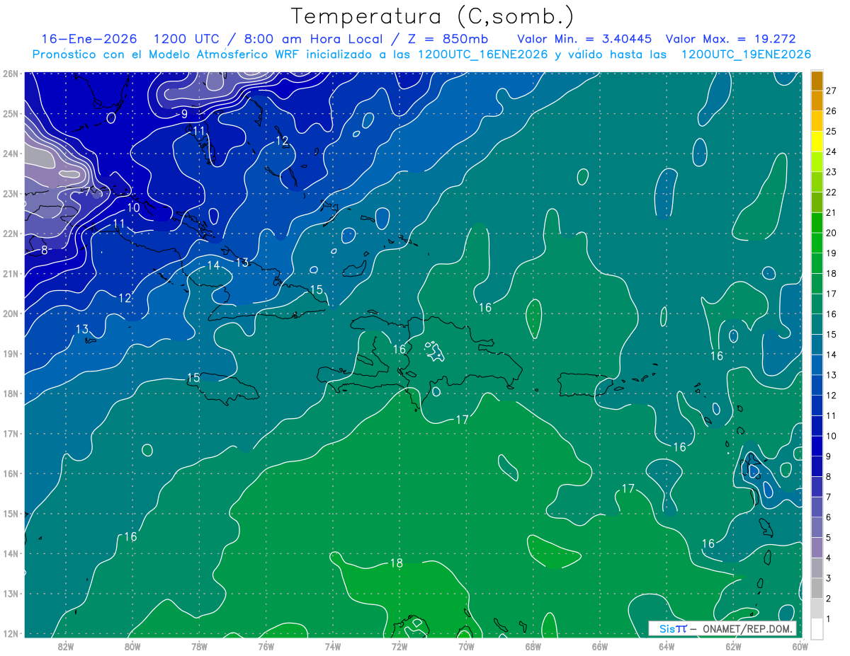Click the "15N" latitude axis label
Screen dimensions: 850x656
[x=10, y=513]
